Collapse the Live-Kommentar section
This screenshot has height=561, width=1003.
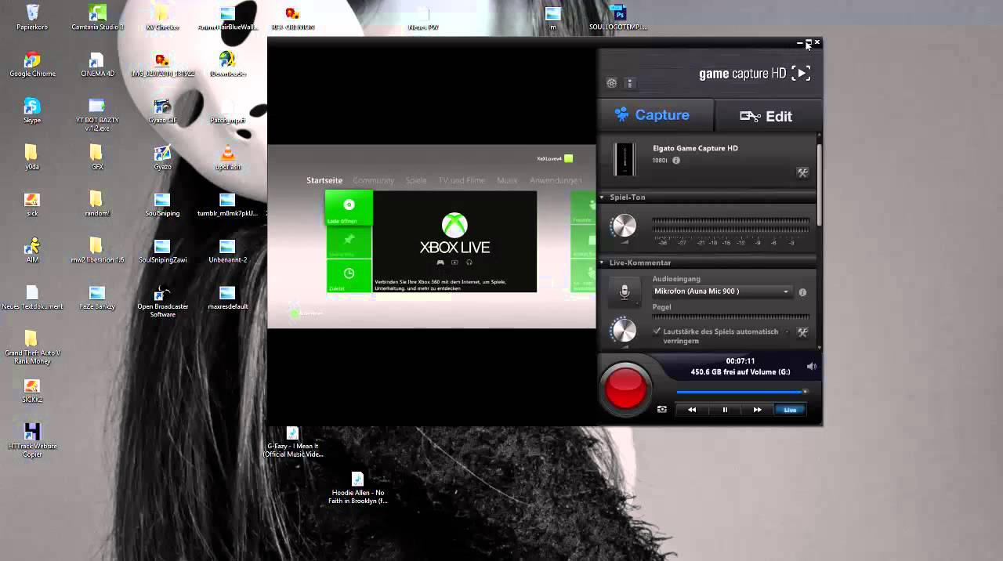(602, 262)
